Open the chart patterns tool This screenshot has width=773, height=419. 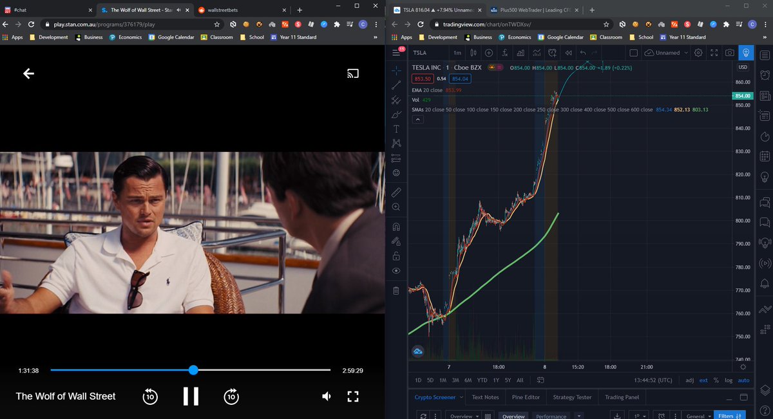(396, 143)
